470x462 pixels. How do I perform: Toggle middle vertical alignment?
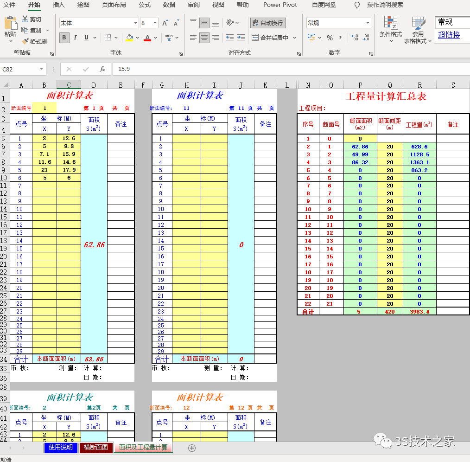204,23
